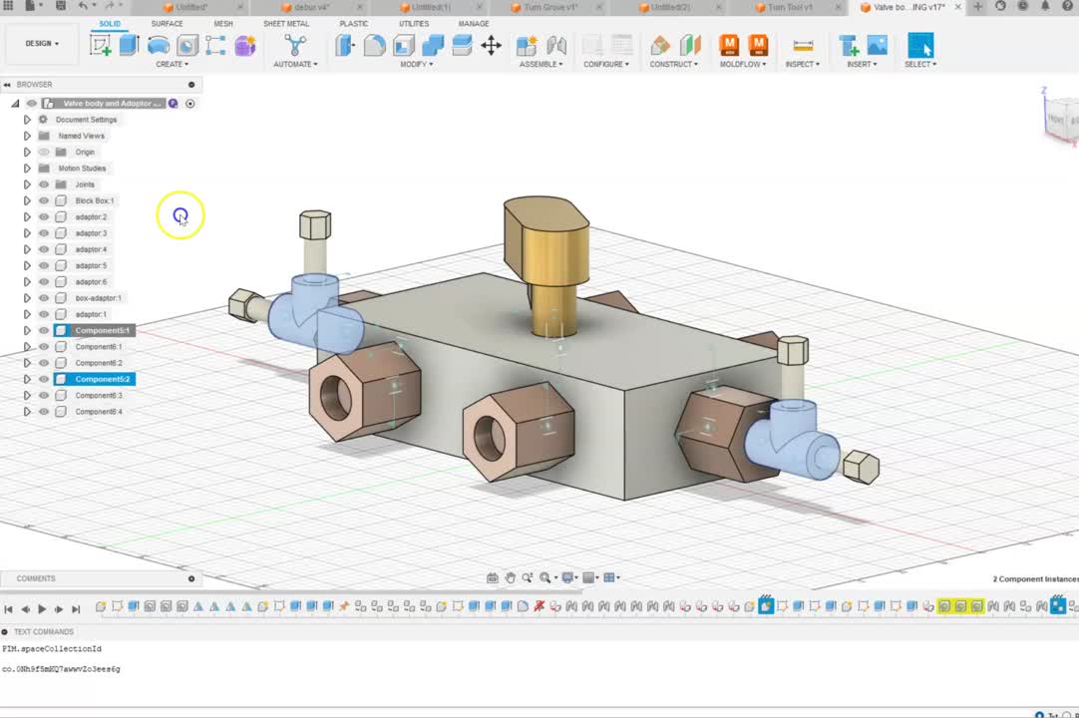Viewport: 1079px width, 718px height.
Task: Select adaptor:5 in the browser tree
Action: [91, 265]
